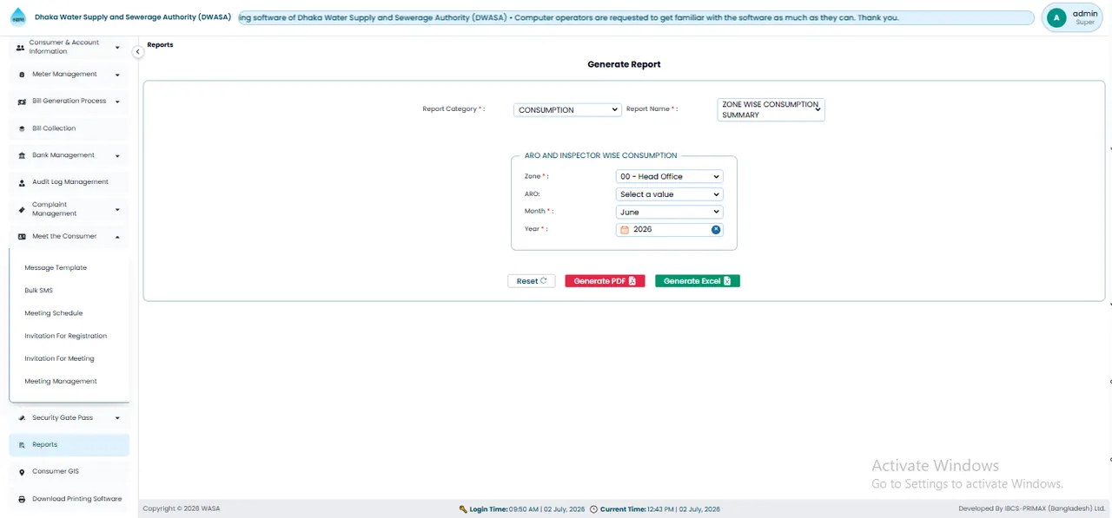Open Invitation For Registration
Viewport: 1112px width, 518px height.
point(66,336)
